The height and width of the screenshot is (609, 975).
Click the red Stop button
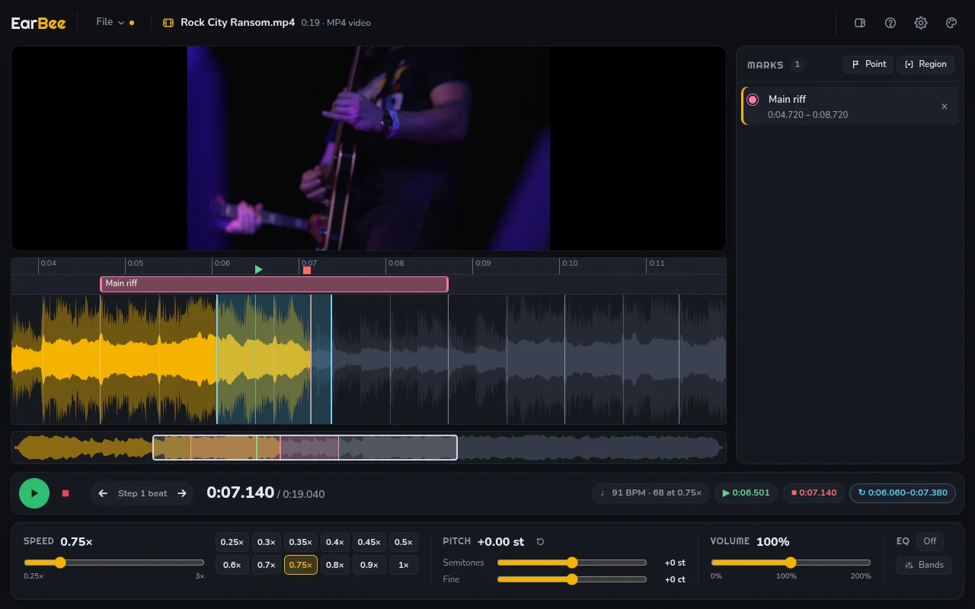66,493
